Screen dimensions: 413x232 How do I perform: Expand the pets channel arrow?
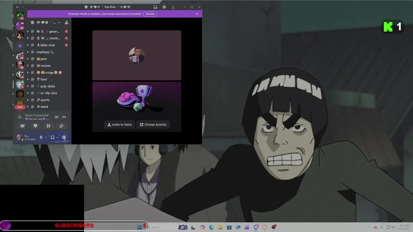(27, 59)
